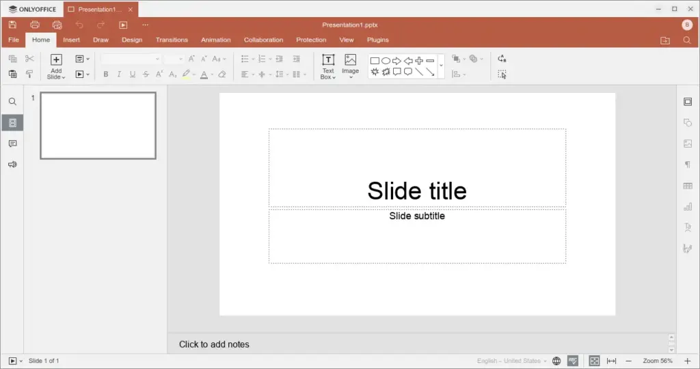Viewport: 700px width, 369px height.
Task: Click the zoom in plus button
Action: [x=688, y=361]
